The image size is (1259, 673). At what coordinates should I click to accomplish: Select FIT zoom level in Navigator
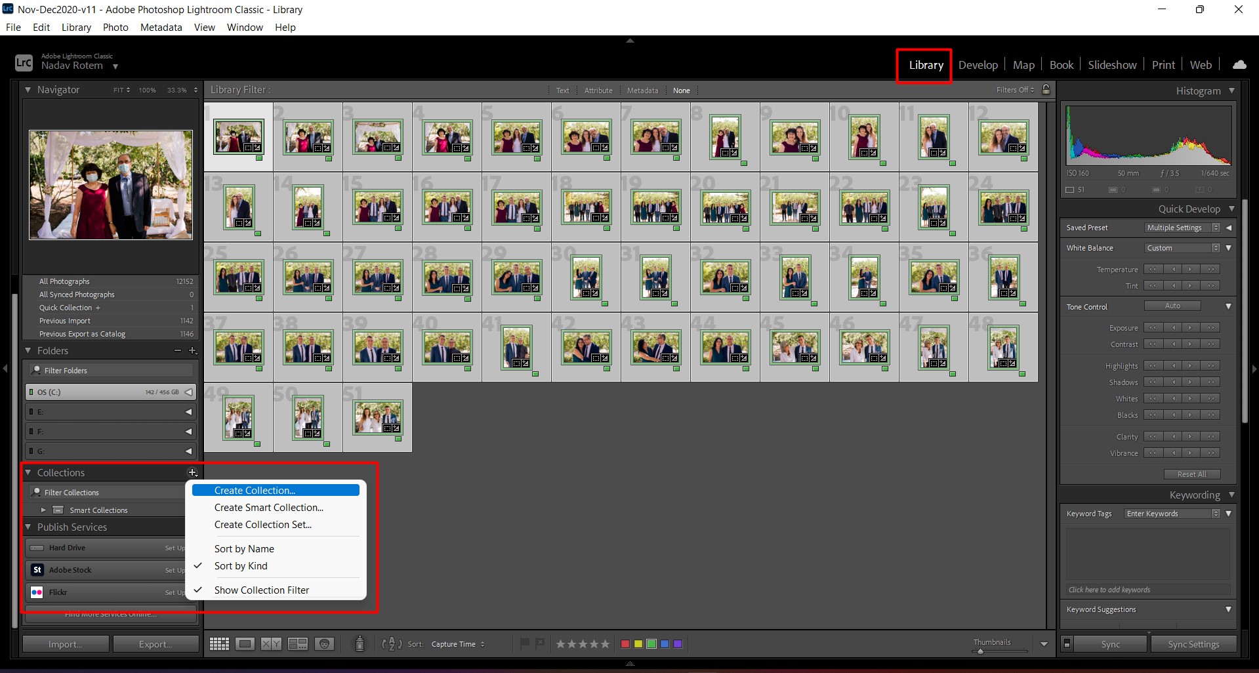point(119,90)
